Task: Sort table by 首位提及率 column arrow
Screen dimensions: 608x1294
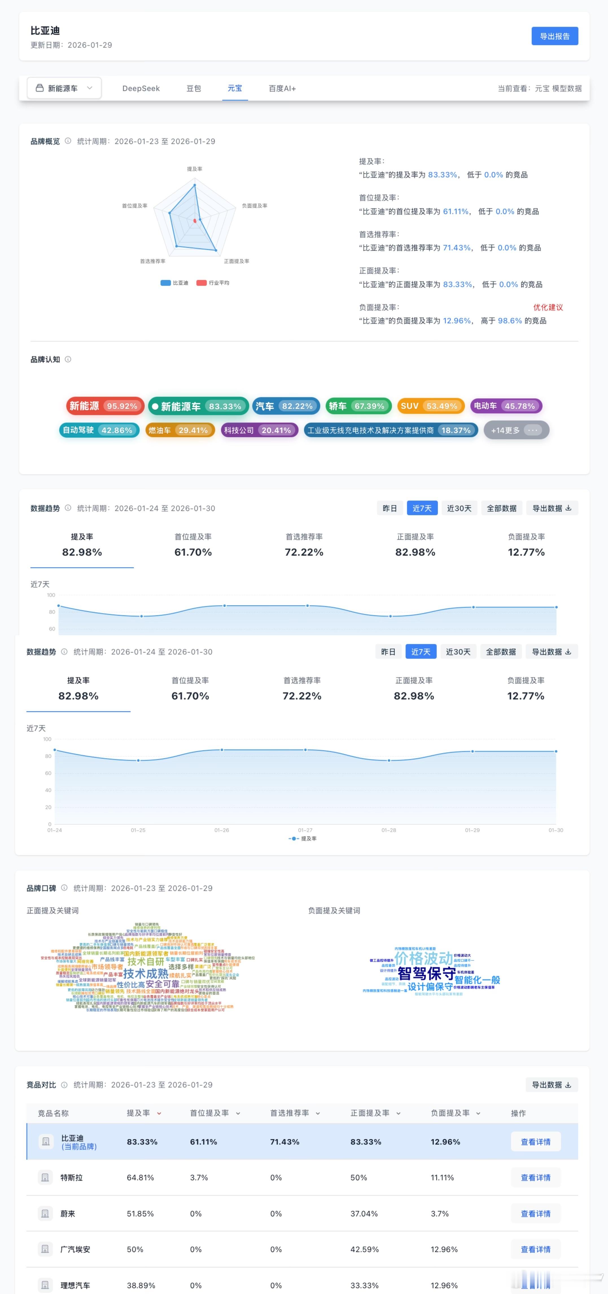Action: coord(238,1113)
